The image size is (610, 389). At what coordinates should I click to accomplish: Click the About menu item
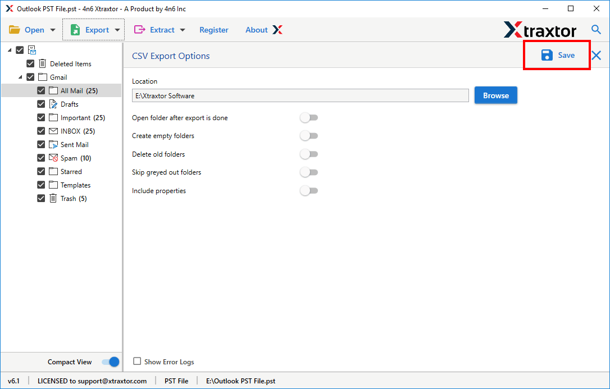(256, 29)
